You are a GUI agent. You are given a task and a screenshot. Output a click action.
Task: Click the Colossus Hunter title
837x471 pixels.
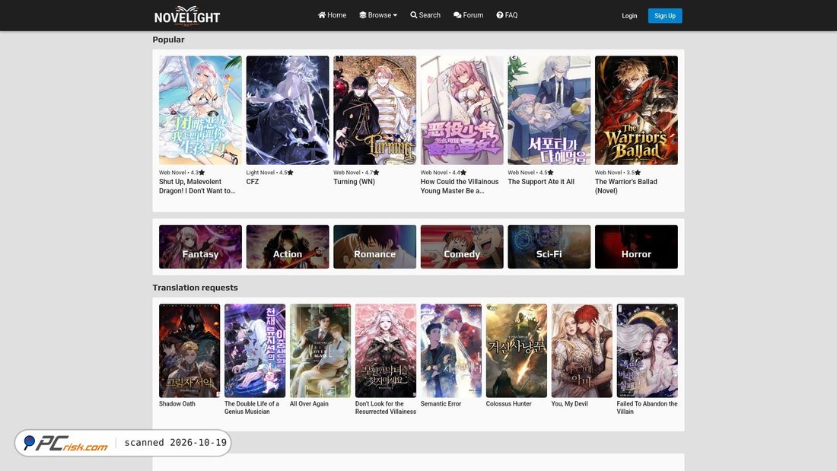click(x=509, y=404)
